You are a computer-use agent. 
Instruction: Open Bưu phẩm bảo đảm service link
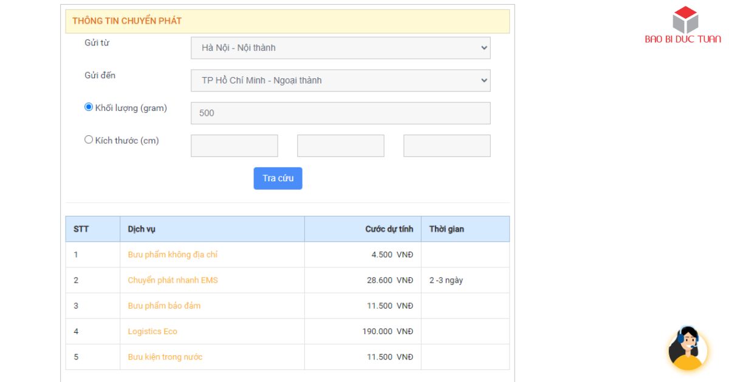(x=164, y=306)
